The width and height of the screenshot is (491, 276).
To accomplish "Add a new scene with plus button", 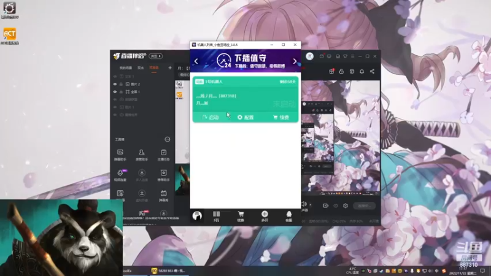I will 170,67.
